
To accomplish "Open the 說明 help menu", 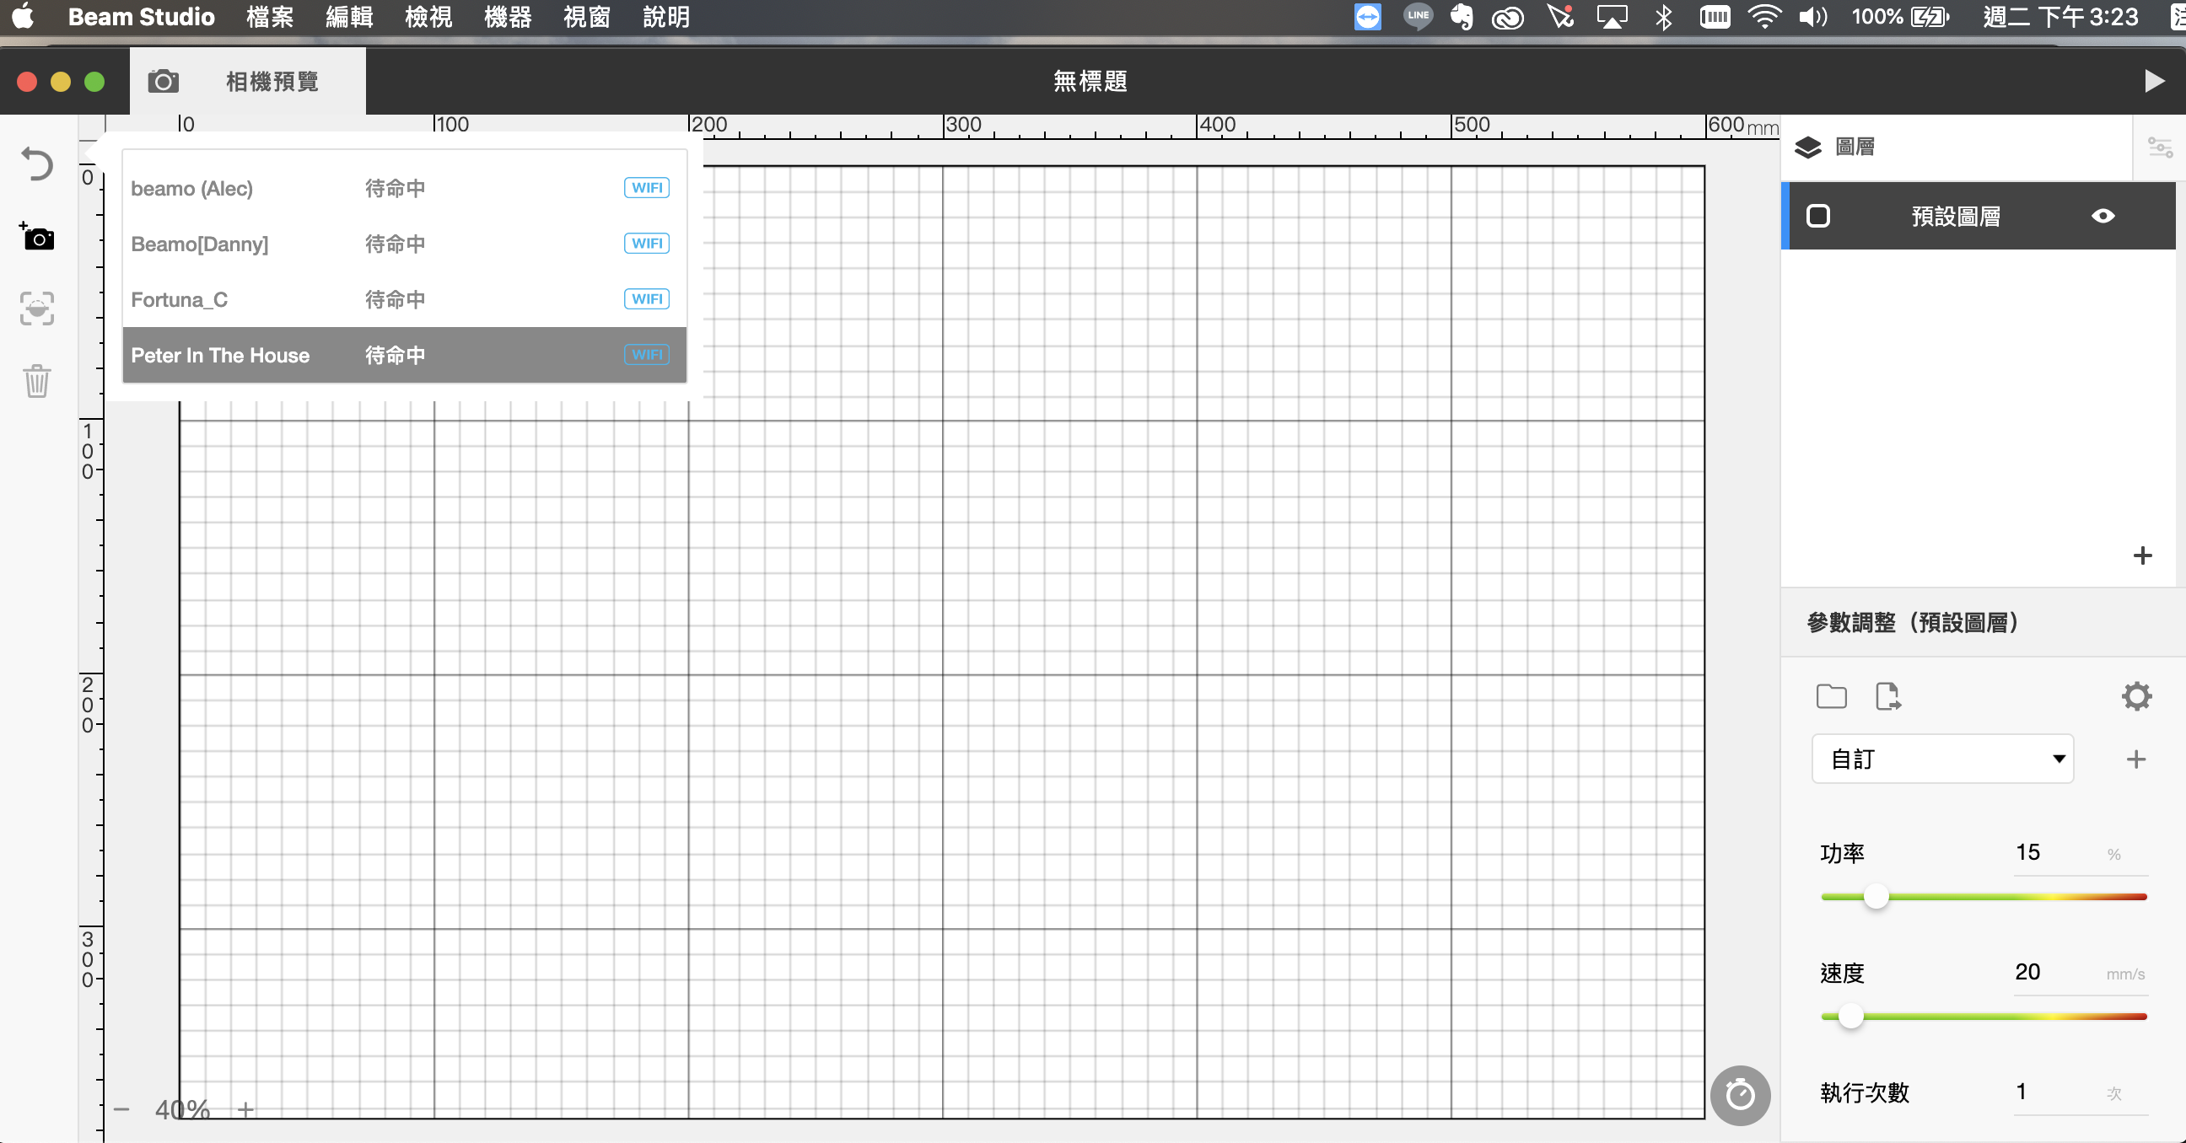I will [666, 16].
